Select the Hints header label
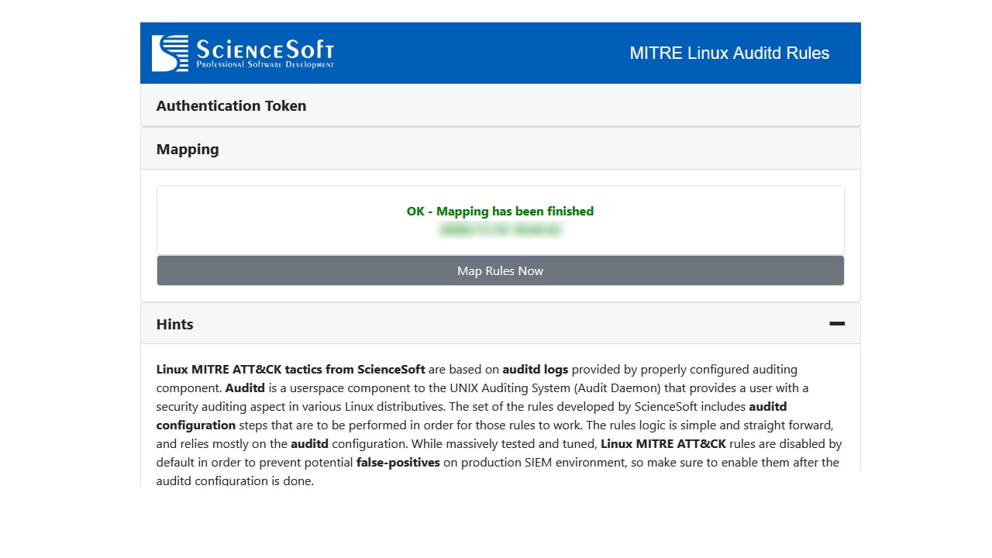Image resolution: width=992 pixels, height=558 pixels. 174,324
